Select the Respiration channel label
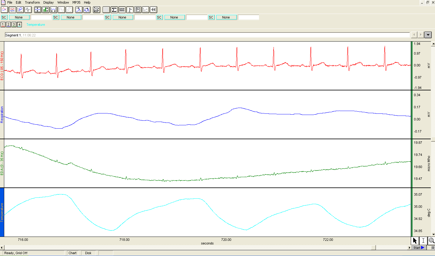 click(x=2, y=114)
